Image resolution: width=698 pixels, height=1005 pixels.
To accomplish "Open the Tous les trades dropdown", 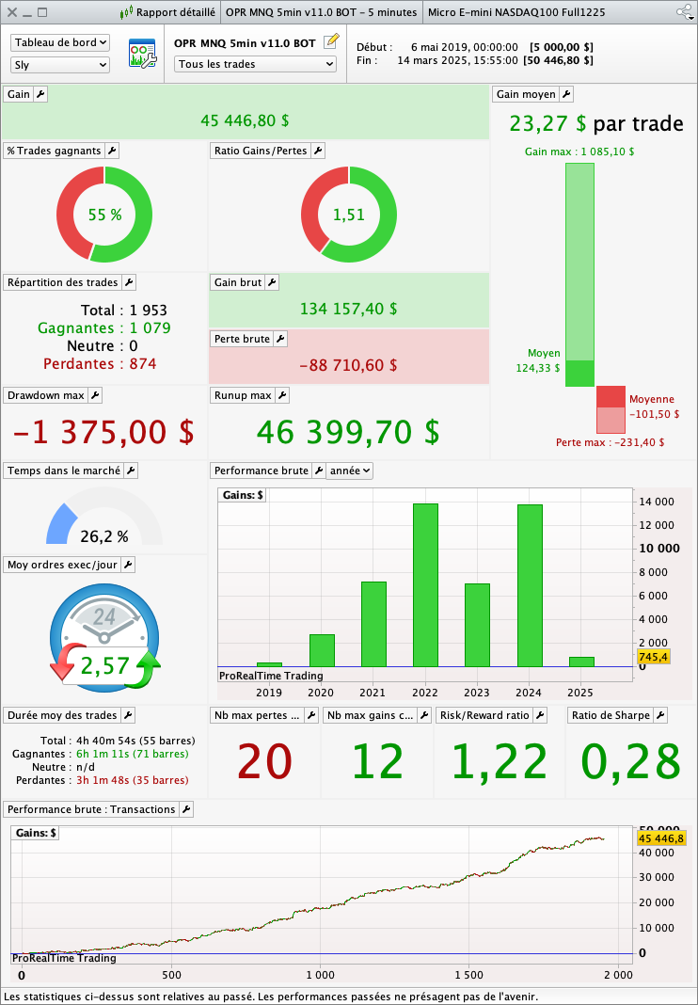I will point(256,64).
